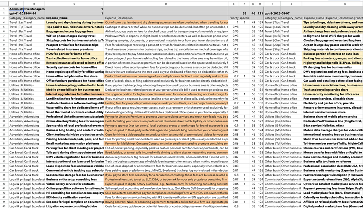The image size is (363, 208).
Task: Click 'Car wash and detailing before client-facing'
Action: pos(333,81)
